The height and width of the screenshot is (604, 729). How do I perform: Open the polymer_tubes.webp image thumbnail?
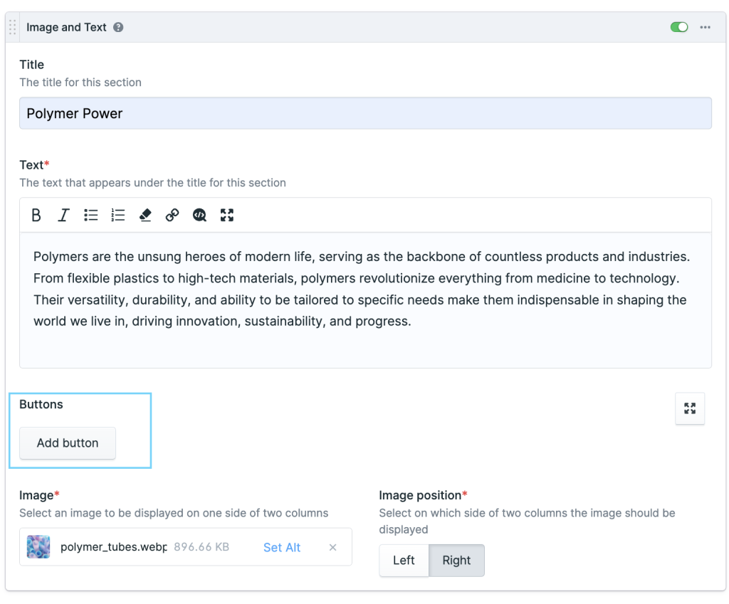[x=38, y=547]
